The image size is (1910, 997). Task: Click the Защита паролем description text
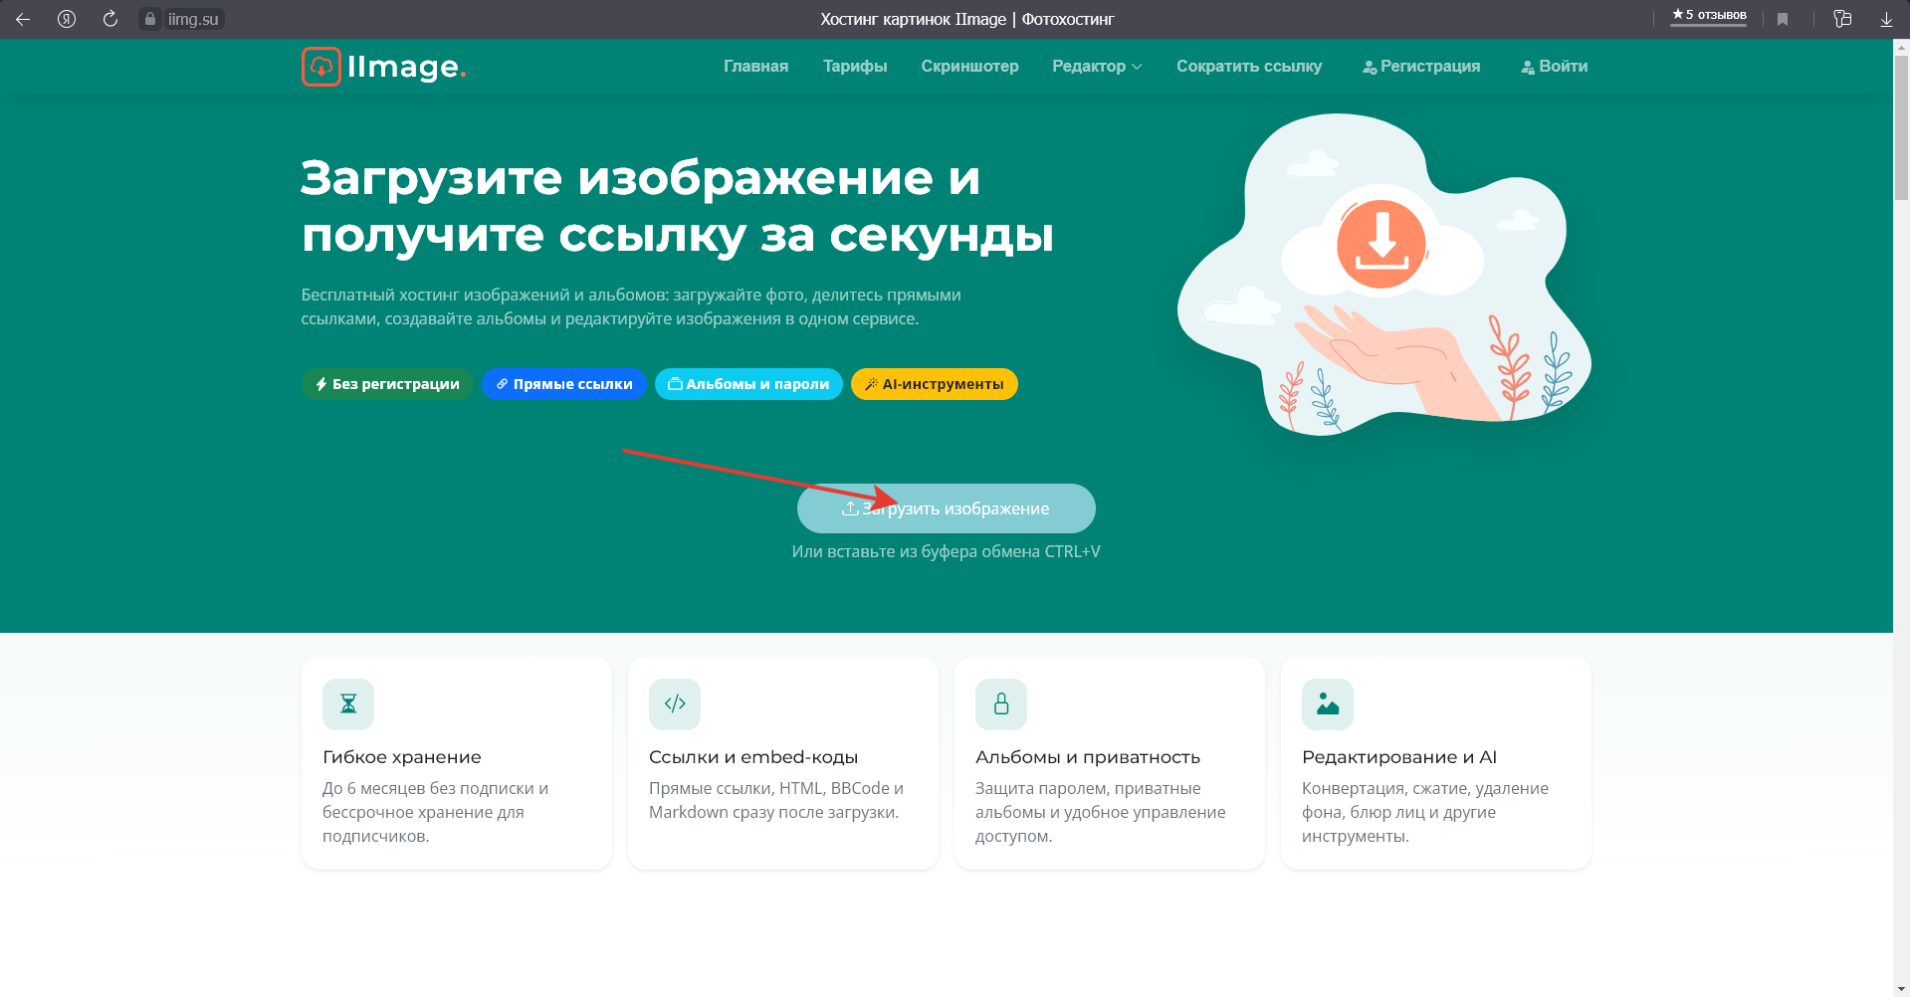point(1100,812)
